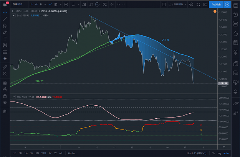Collapse the SmaSRSI-96 indicator legend

tap(14, 15)
